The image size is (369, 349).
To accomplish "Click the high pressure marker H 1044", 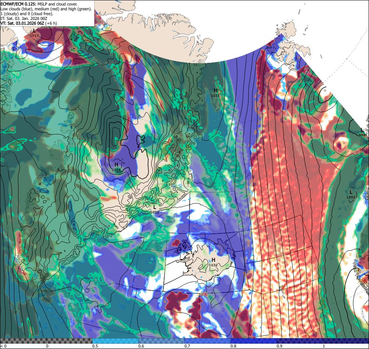I will tap(116, 167).
